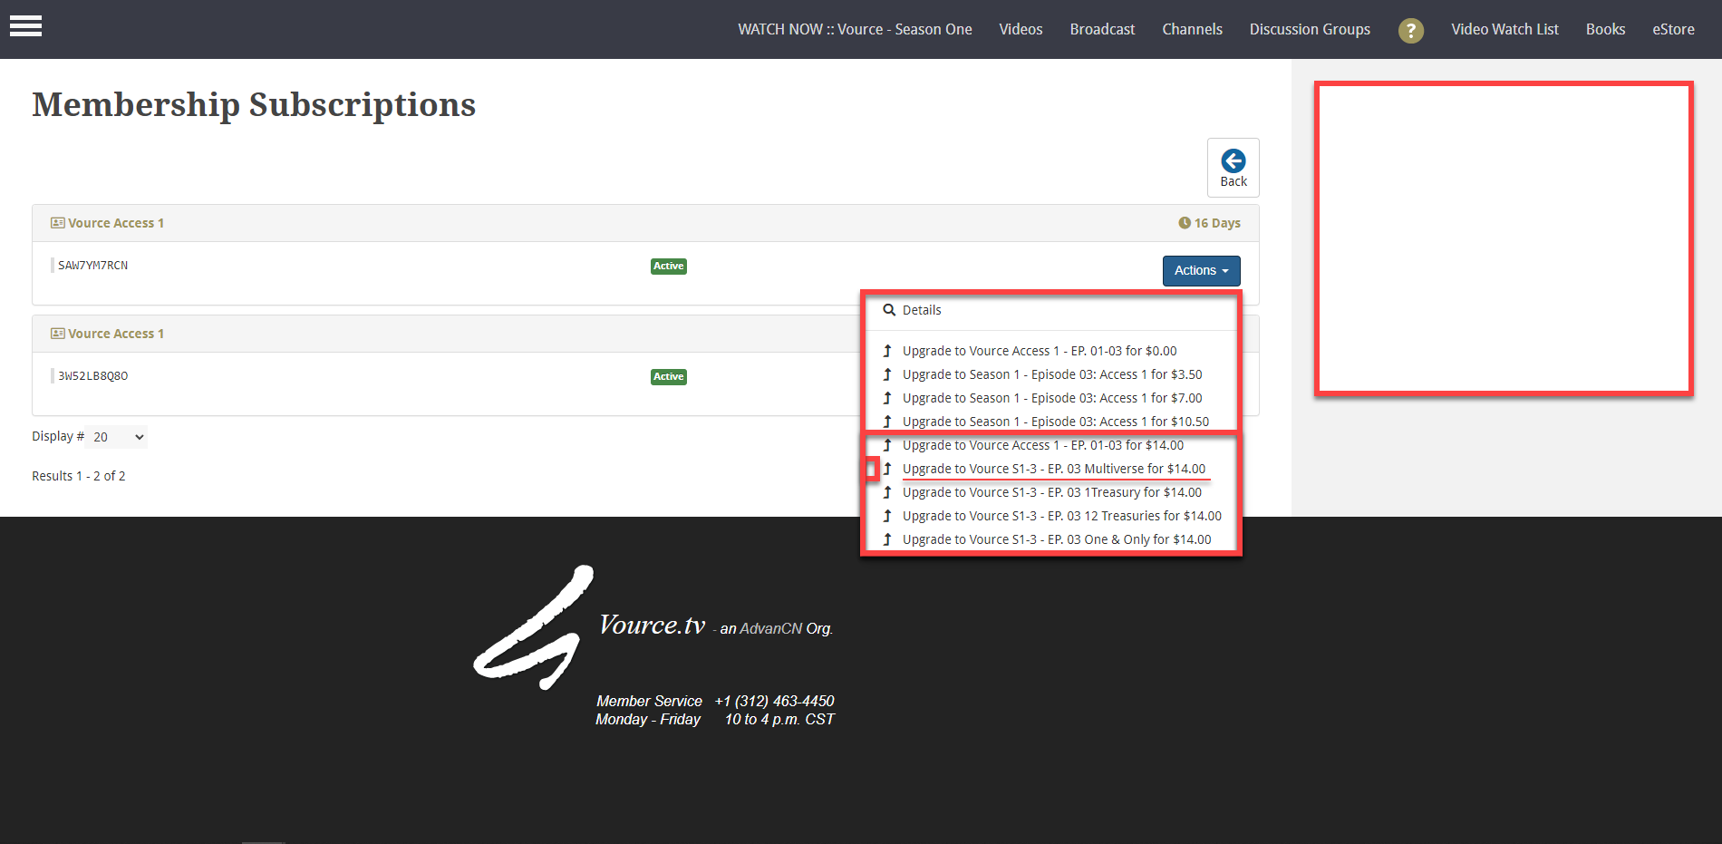The height and width of the screenshot is (844, 1722).
Task: Choose Upgrade to Season 1 Episode 03 for $3.50
Action: [x=1051, y=374]
